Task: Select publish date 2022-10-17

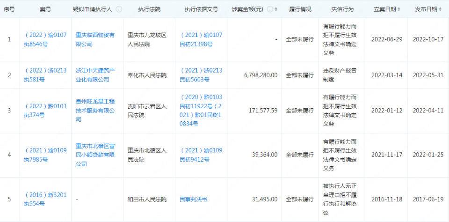Action: 428,40
